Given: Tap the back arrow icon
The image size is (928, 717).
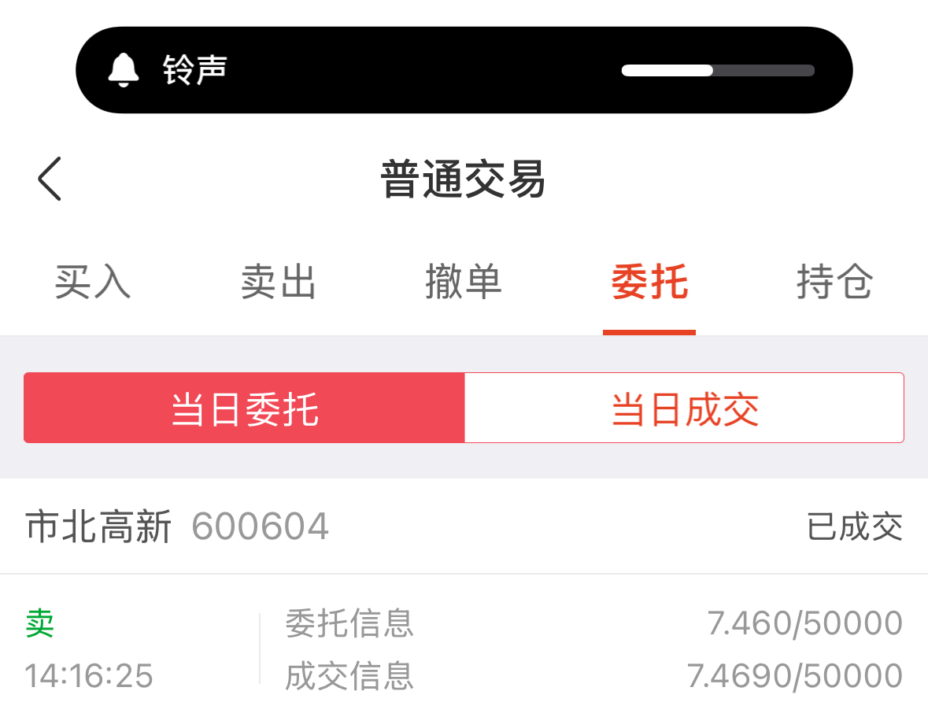Looking at the screenshot, I should pyautogui.click(x=50, y=179).
